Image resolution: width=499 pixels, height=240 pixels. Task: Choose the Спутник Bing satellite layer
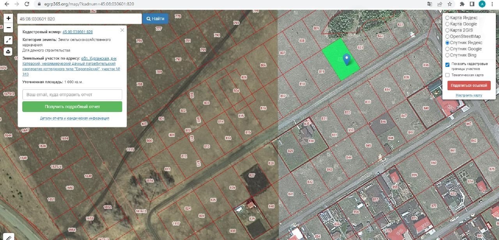(x=447, y=55)
